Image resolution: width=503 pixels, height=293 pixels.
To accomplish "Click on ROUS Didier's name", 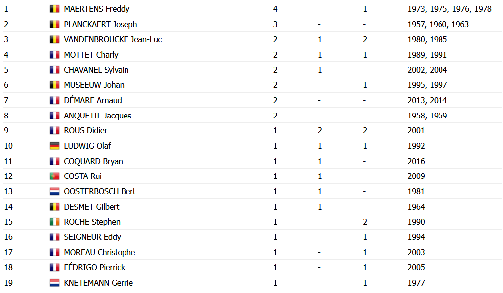I will click(86, 130).
